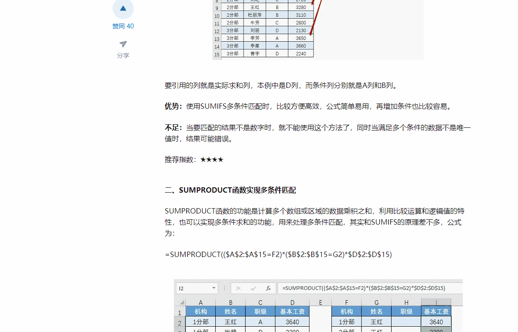Click the formula bar containing the SUMPRODUCT formula
Image resolution: width=518 pixels, height=332 pixels.
(365, 288)
